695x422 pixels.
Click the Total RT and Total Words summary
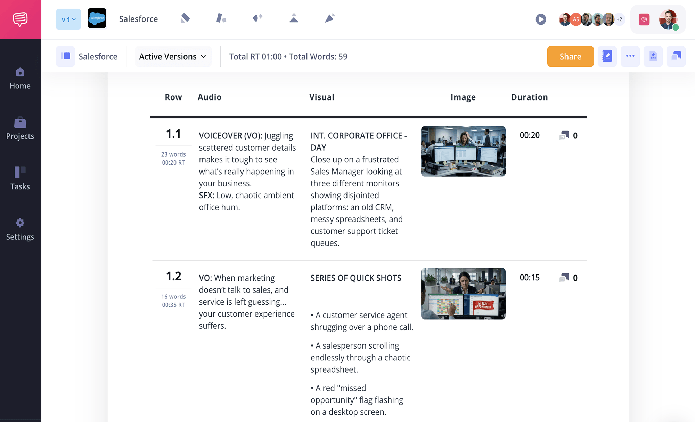288,57
